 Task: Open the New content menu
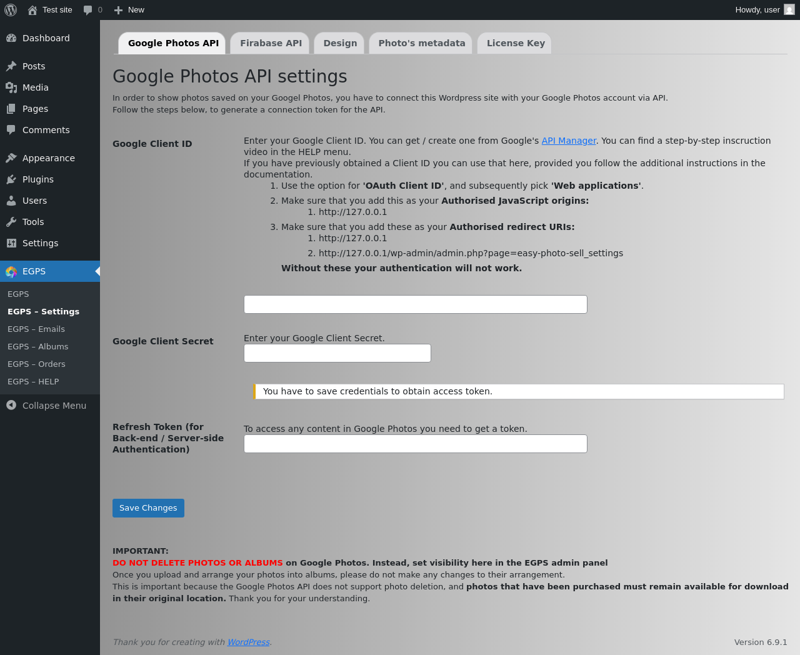point(129,10)
